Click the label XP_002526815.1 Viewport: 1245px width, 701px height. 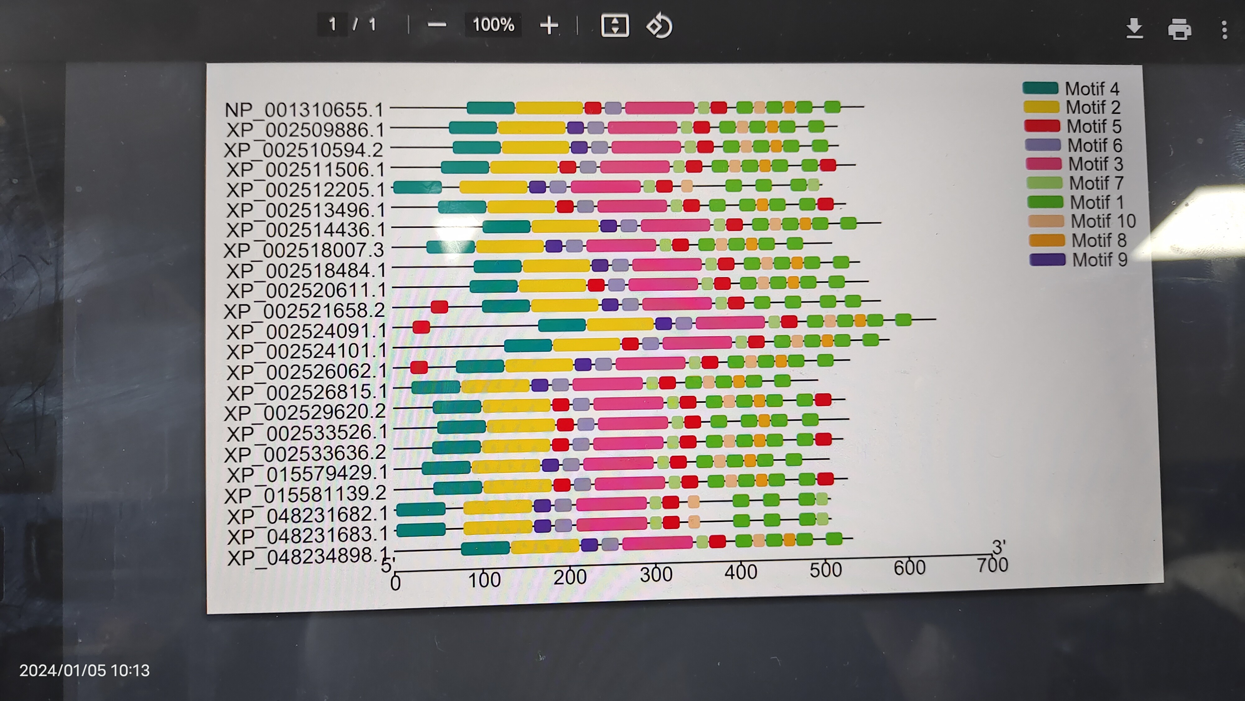pos(307,393)
